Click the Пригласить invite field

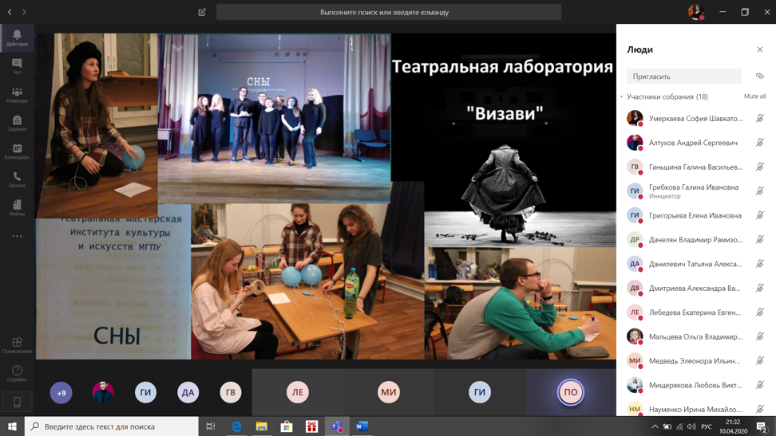pyautogui.click(x=684, y=77)
